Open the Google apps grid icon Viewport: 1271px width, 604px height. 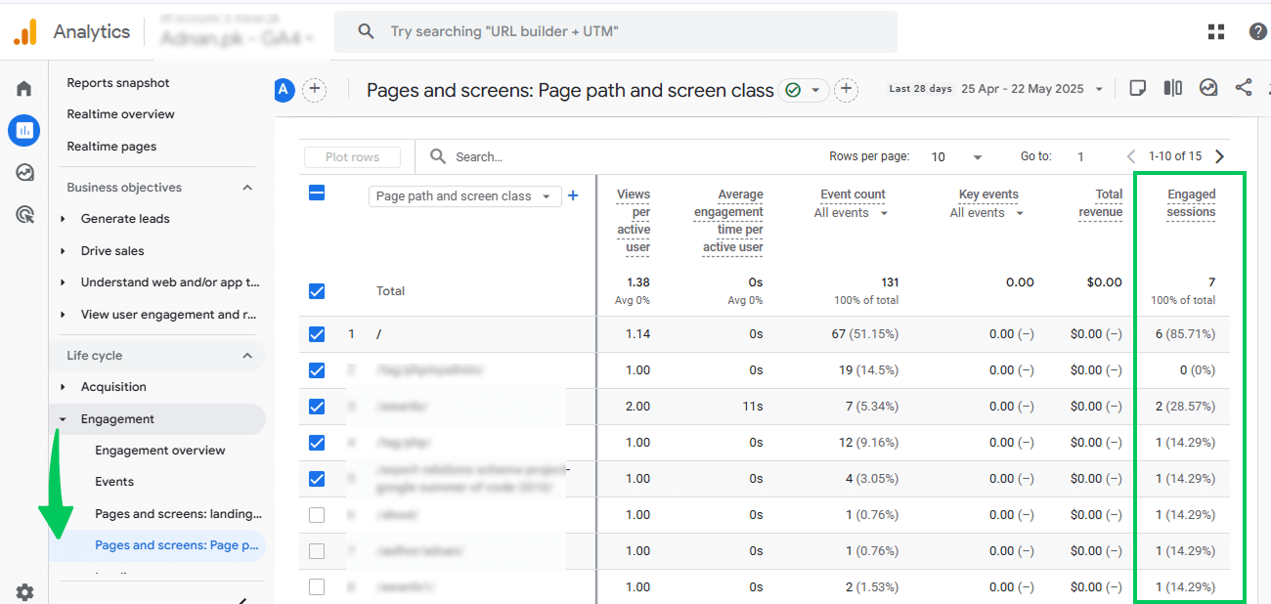tap(1216, 31)
